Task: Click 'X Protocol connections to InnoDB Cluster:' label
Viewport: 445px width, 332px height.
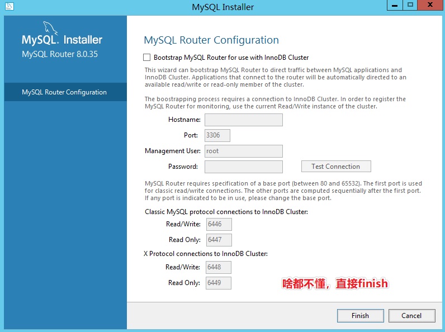Action: (x=206, y=254)
